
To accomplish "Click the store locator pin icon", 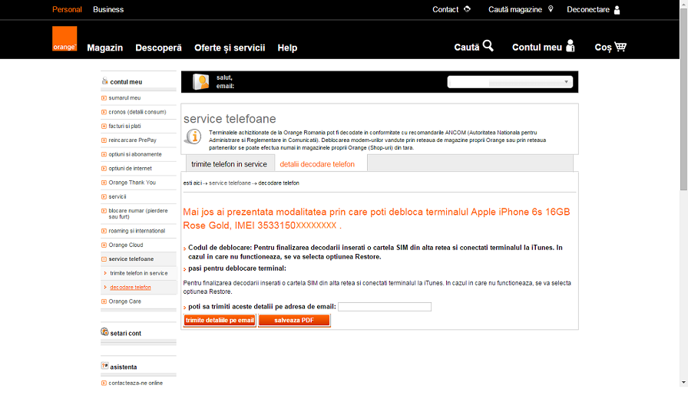I will click(x=551, y=8).
